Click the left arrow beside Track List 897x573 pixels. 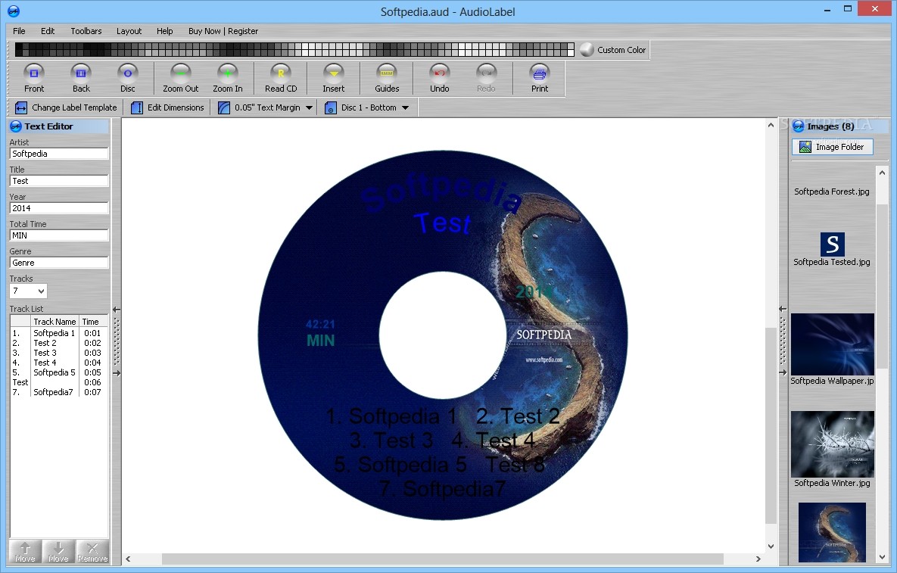point(116,310)
